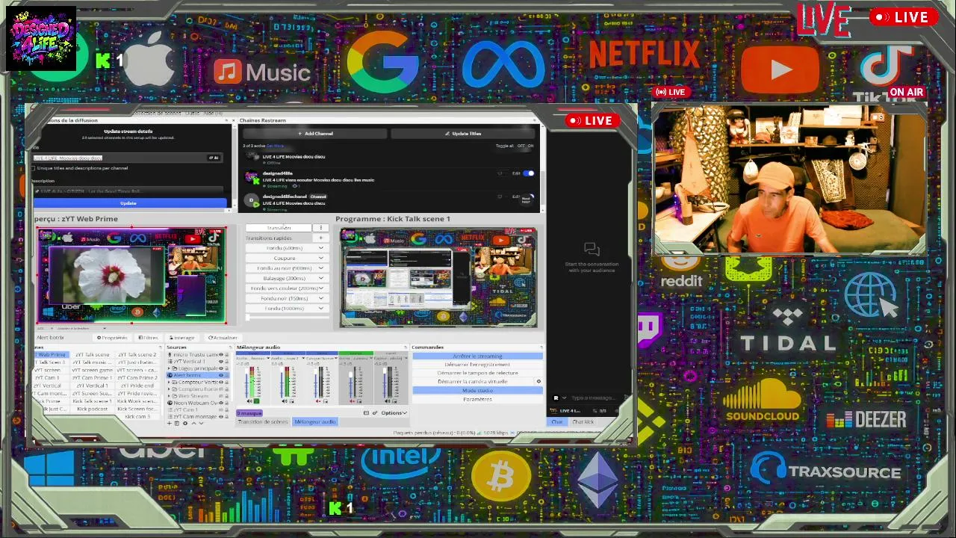The image size is (956, 538).
Task: Click the transition T-bar slider
Action: (x=287, y=318)
